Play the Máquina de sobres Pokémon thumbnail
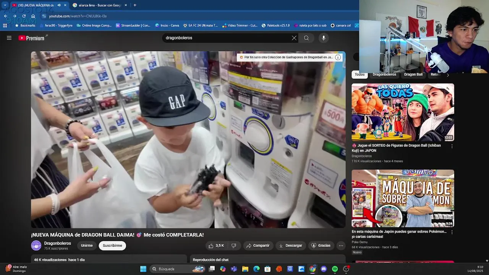Screen dimensions: 489x275 click(403, 198)
